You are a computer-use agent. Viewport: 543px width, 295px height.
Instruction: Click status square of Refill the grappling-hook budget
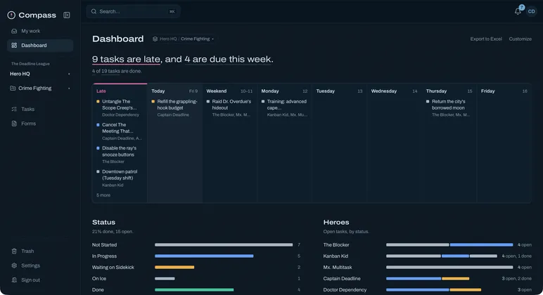153,101
